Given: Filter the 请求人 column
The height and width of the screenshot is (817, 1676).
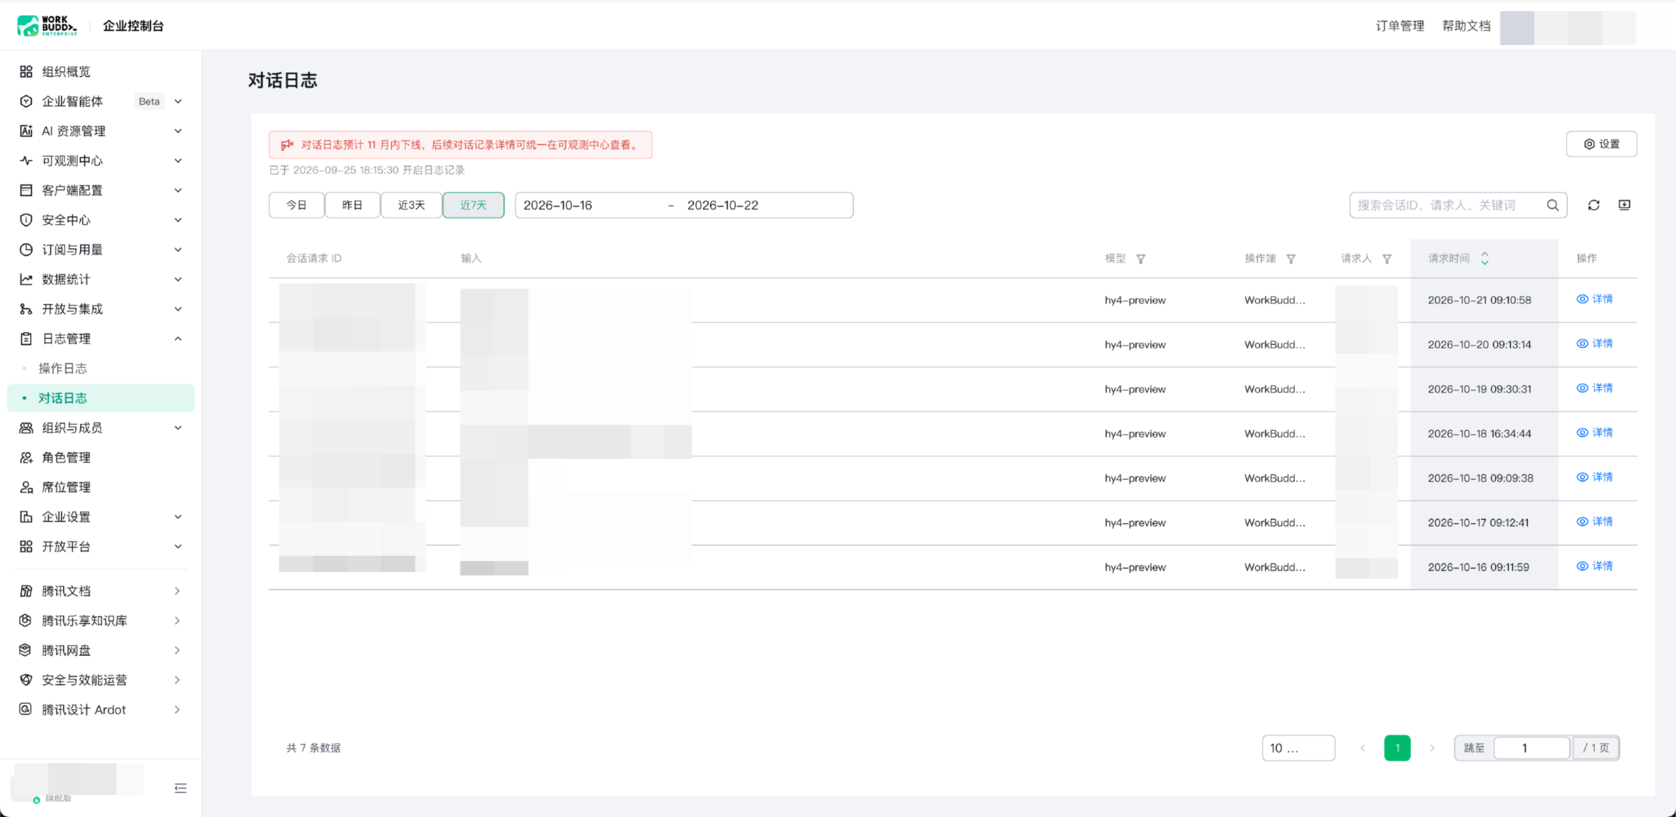Looking at the screenshot, I should tap(1387, 259).
